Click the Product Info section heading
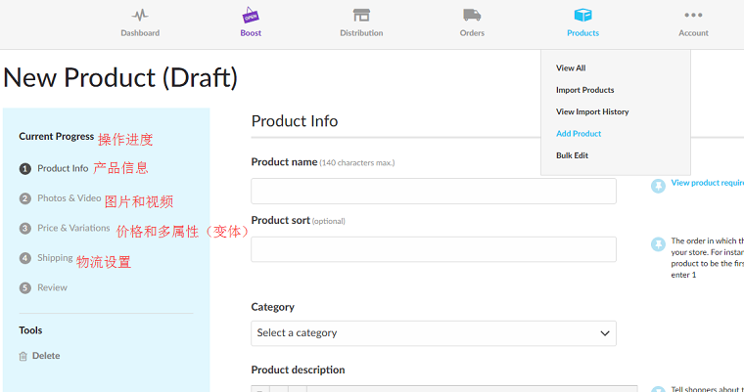Viewport: 744px width, 392px height. pos(295,121)
